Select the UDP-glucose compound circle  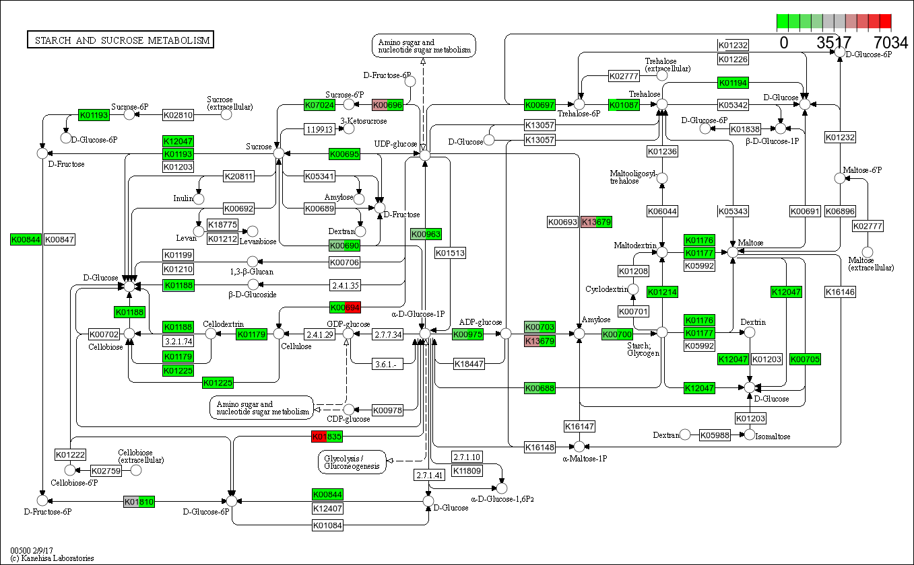[x=425, y=155]
